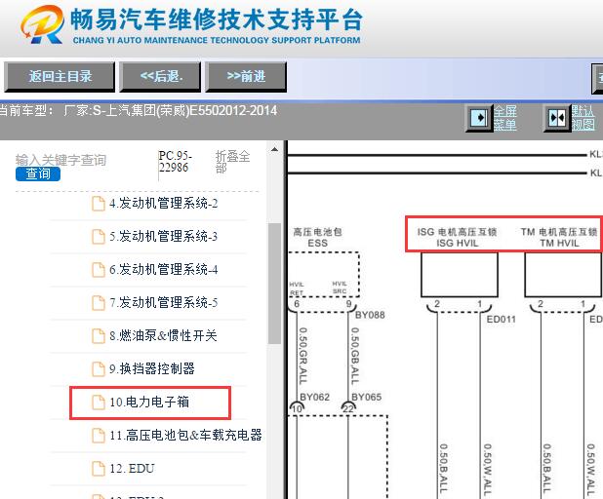Click document icon beside 9.换挡器控制器
The width and height of the screenshot is (603, 499).
pos(99,369)
